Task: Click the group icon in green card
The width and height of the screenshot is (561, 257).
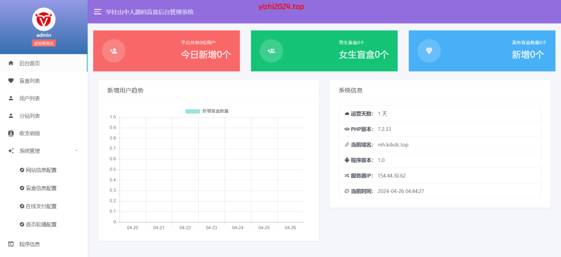Action: (x=271, y=51)
